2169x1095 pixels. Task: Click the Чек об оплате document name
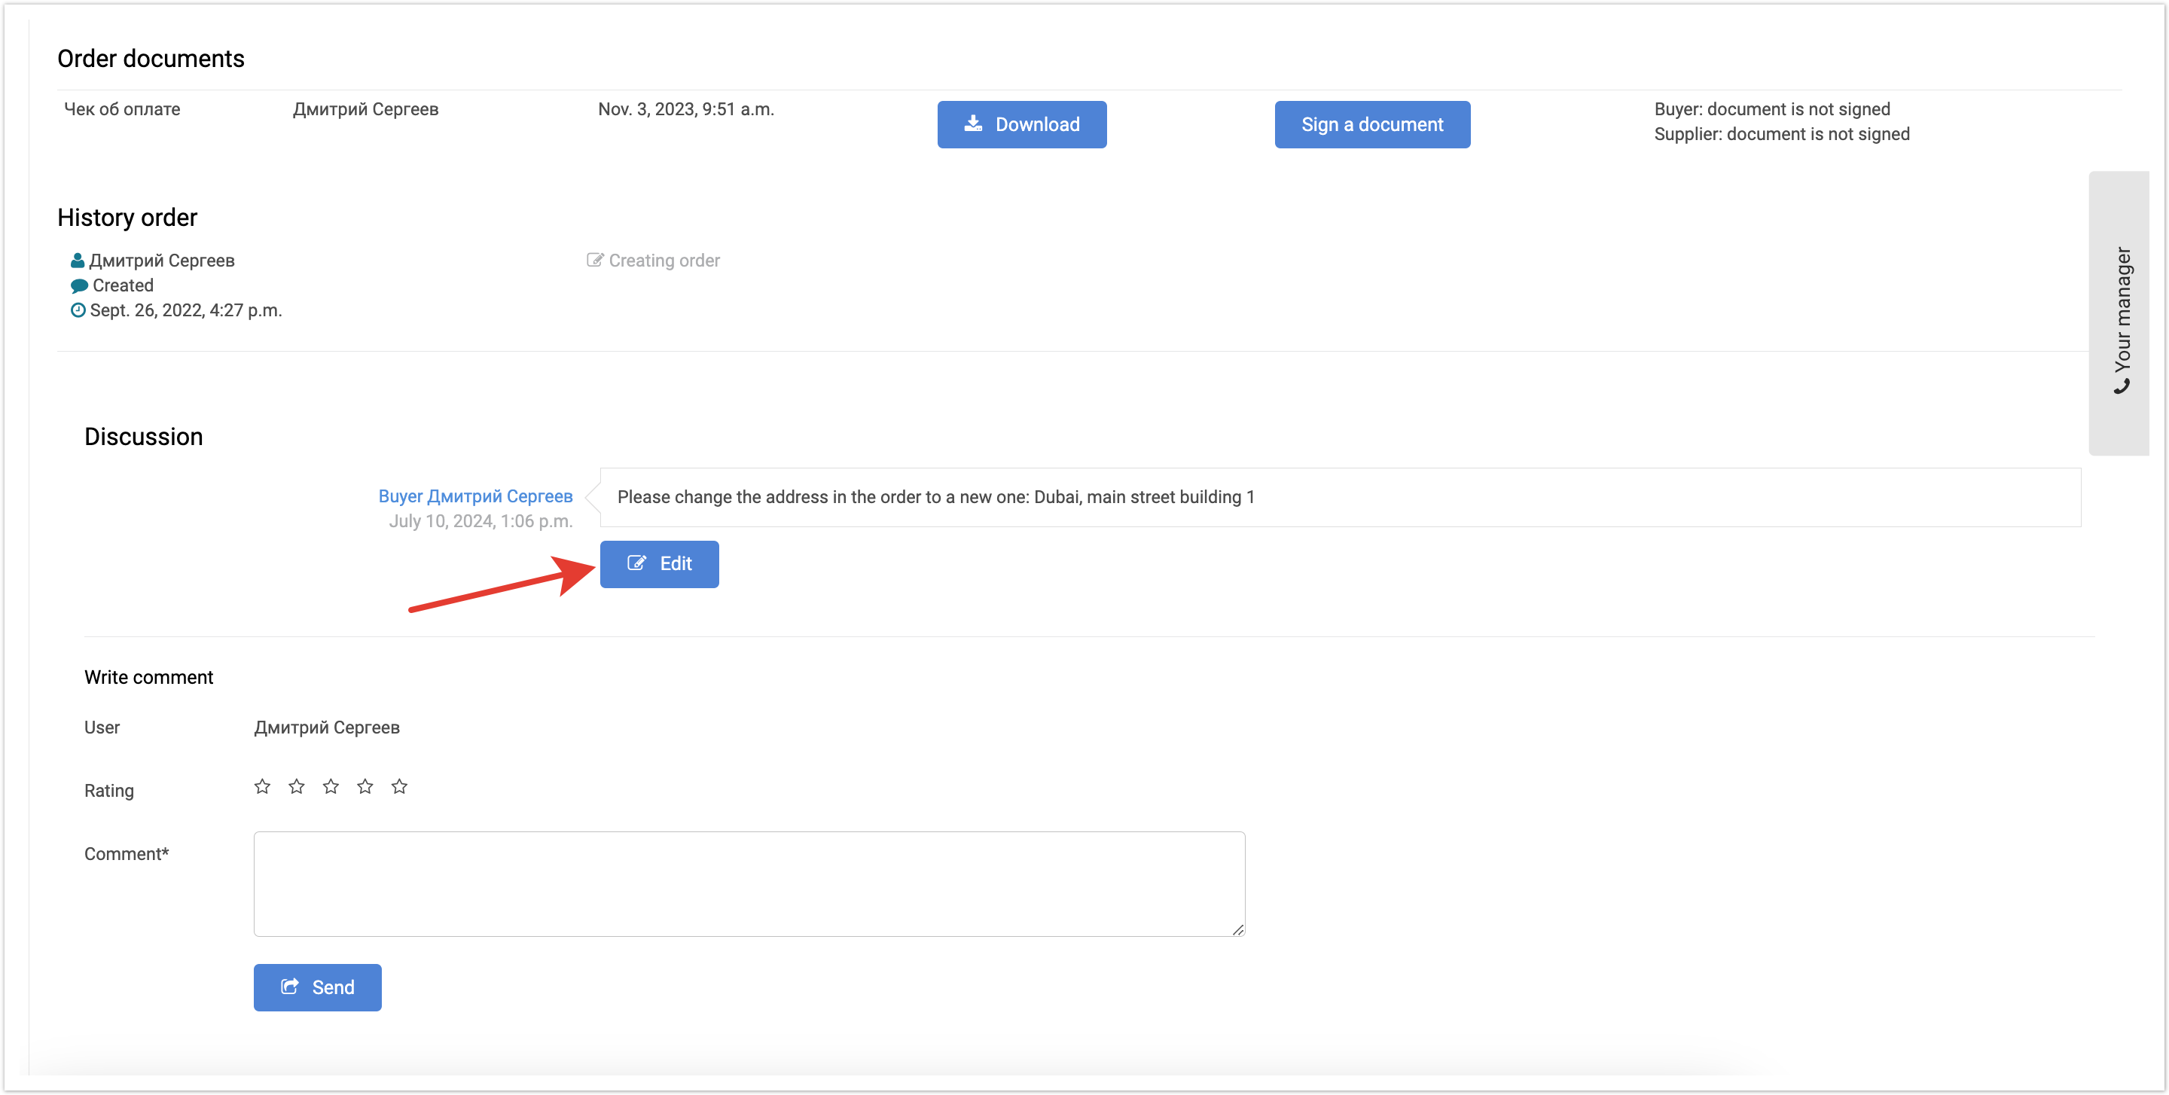122,109
